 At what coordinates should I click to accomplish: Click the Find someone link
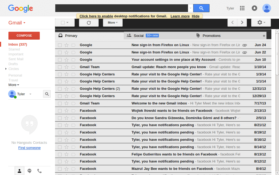click(x=29, y=148)
